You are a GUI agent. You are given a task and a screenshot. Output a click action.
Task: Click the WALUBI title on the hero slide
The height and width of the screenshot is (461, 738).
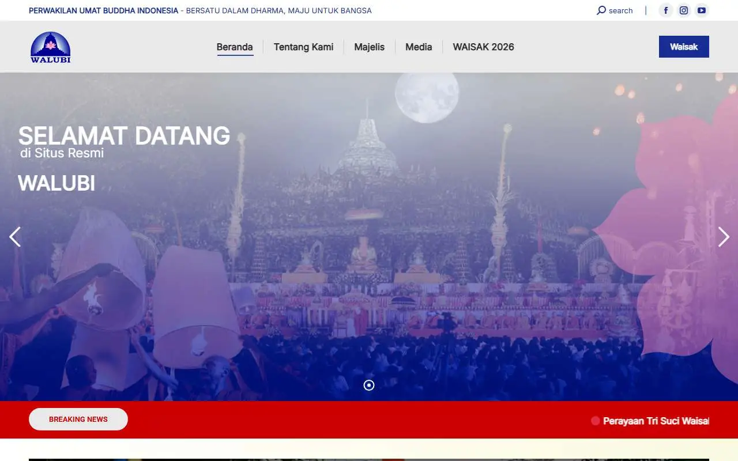57,183
